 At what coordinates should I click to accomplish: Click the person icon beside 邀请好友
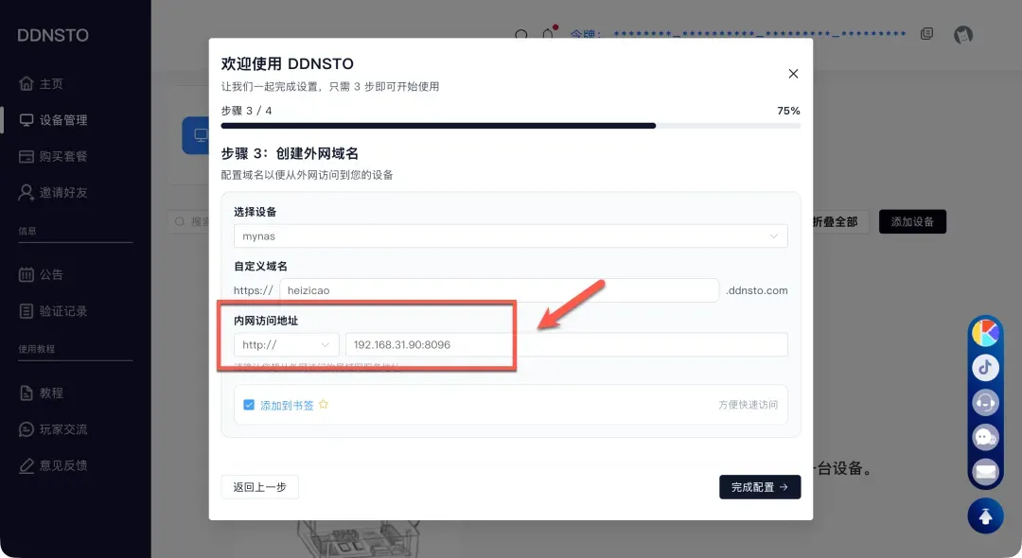click(x=26, y=192)
